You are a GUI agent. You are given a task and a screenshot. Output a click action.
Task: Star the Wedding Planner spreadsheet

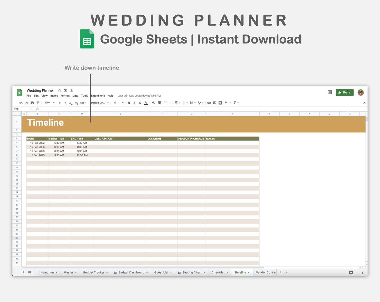[59, 90]
